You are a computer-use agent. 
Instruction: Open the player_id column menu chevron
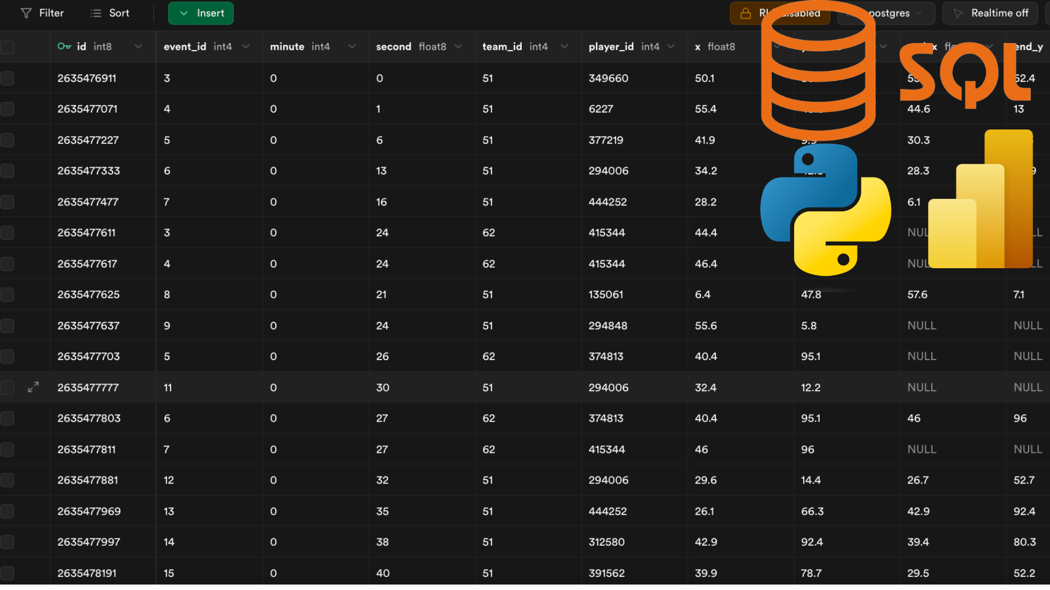pyautogui.click(x=670, y=46)
